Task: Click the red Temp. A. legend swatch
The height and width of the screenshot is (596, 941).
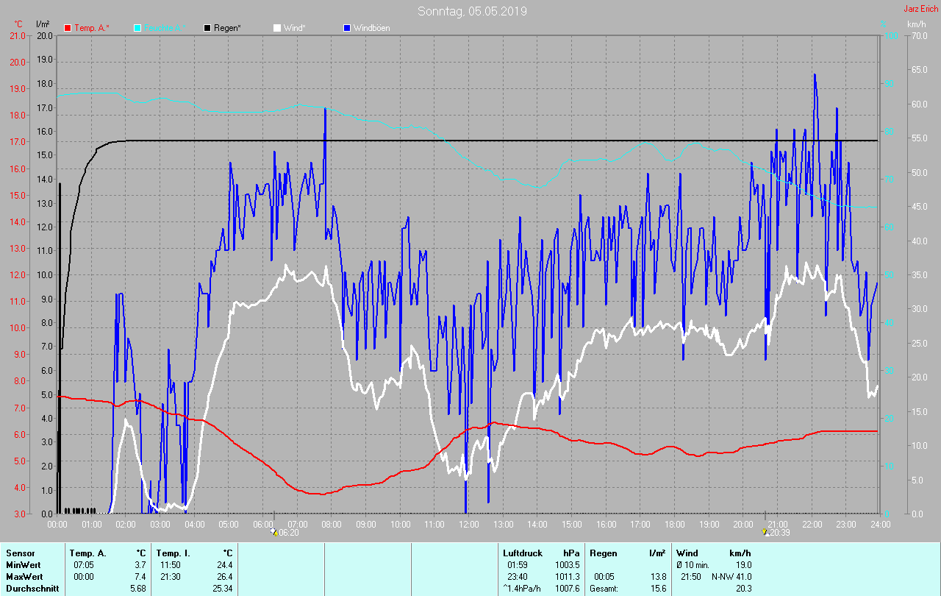Action: tap(68, 28)
